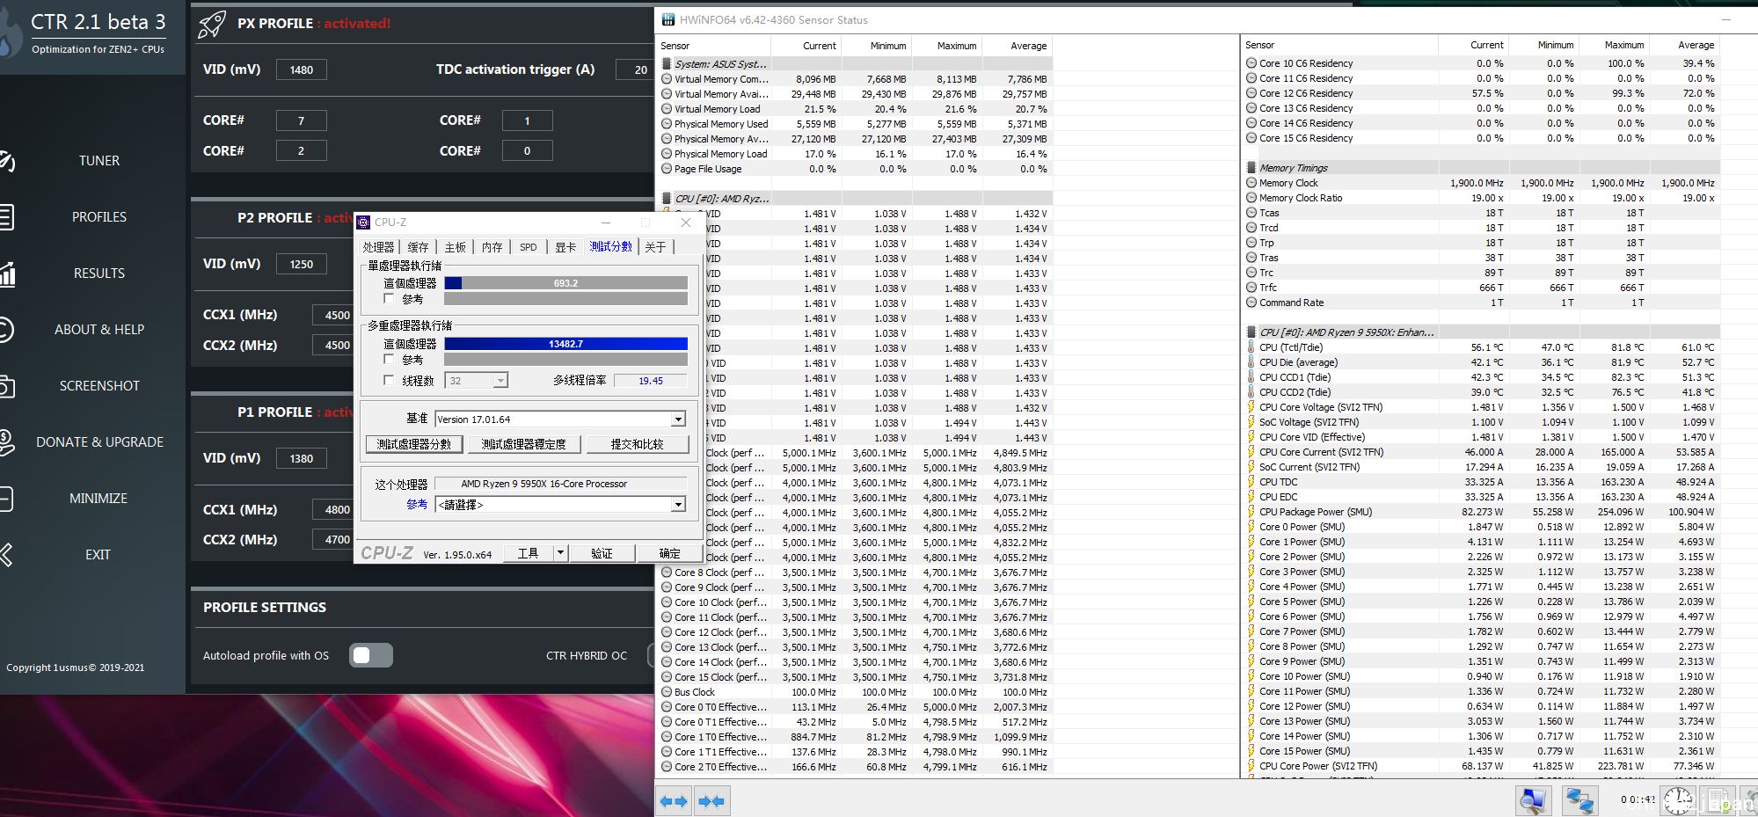The height and width of the screenshot is (817, 1758).
Task: Click EXIT in the CTR sidebar
Action: 98,555
